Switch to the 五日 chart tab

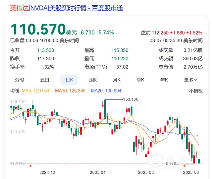point(44,80)
